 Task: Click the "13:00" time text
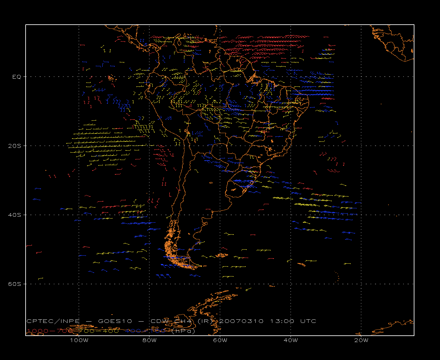pos(282,321)
